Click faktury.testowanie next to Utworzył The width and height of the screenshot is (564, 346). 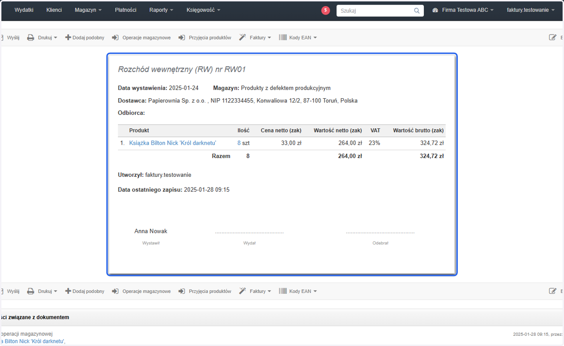(168, 175)
